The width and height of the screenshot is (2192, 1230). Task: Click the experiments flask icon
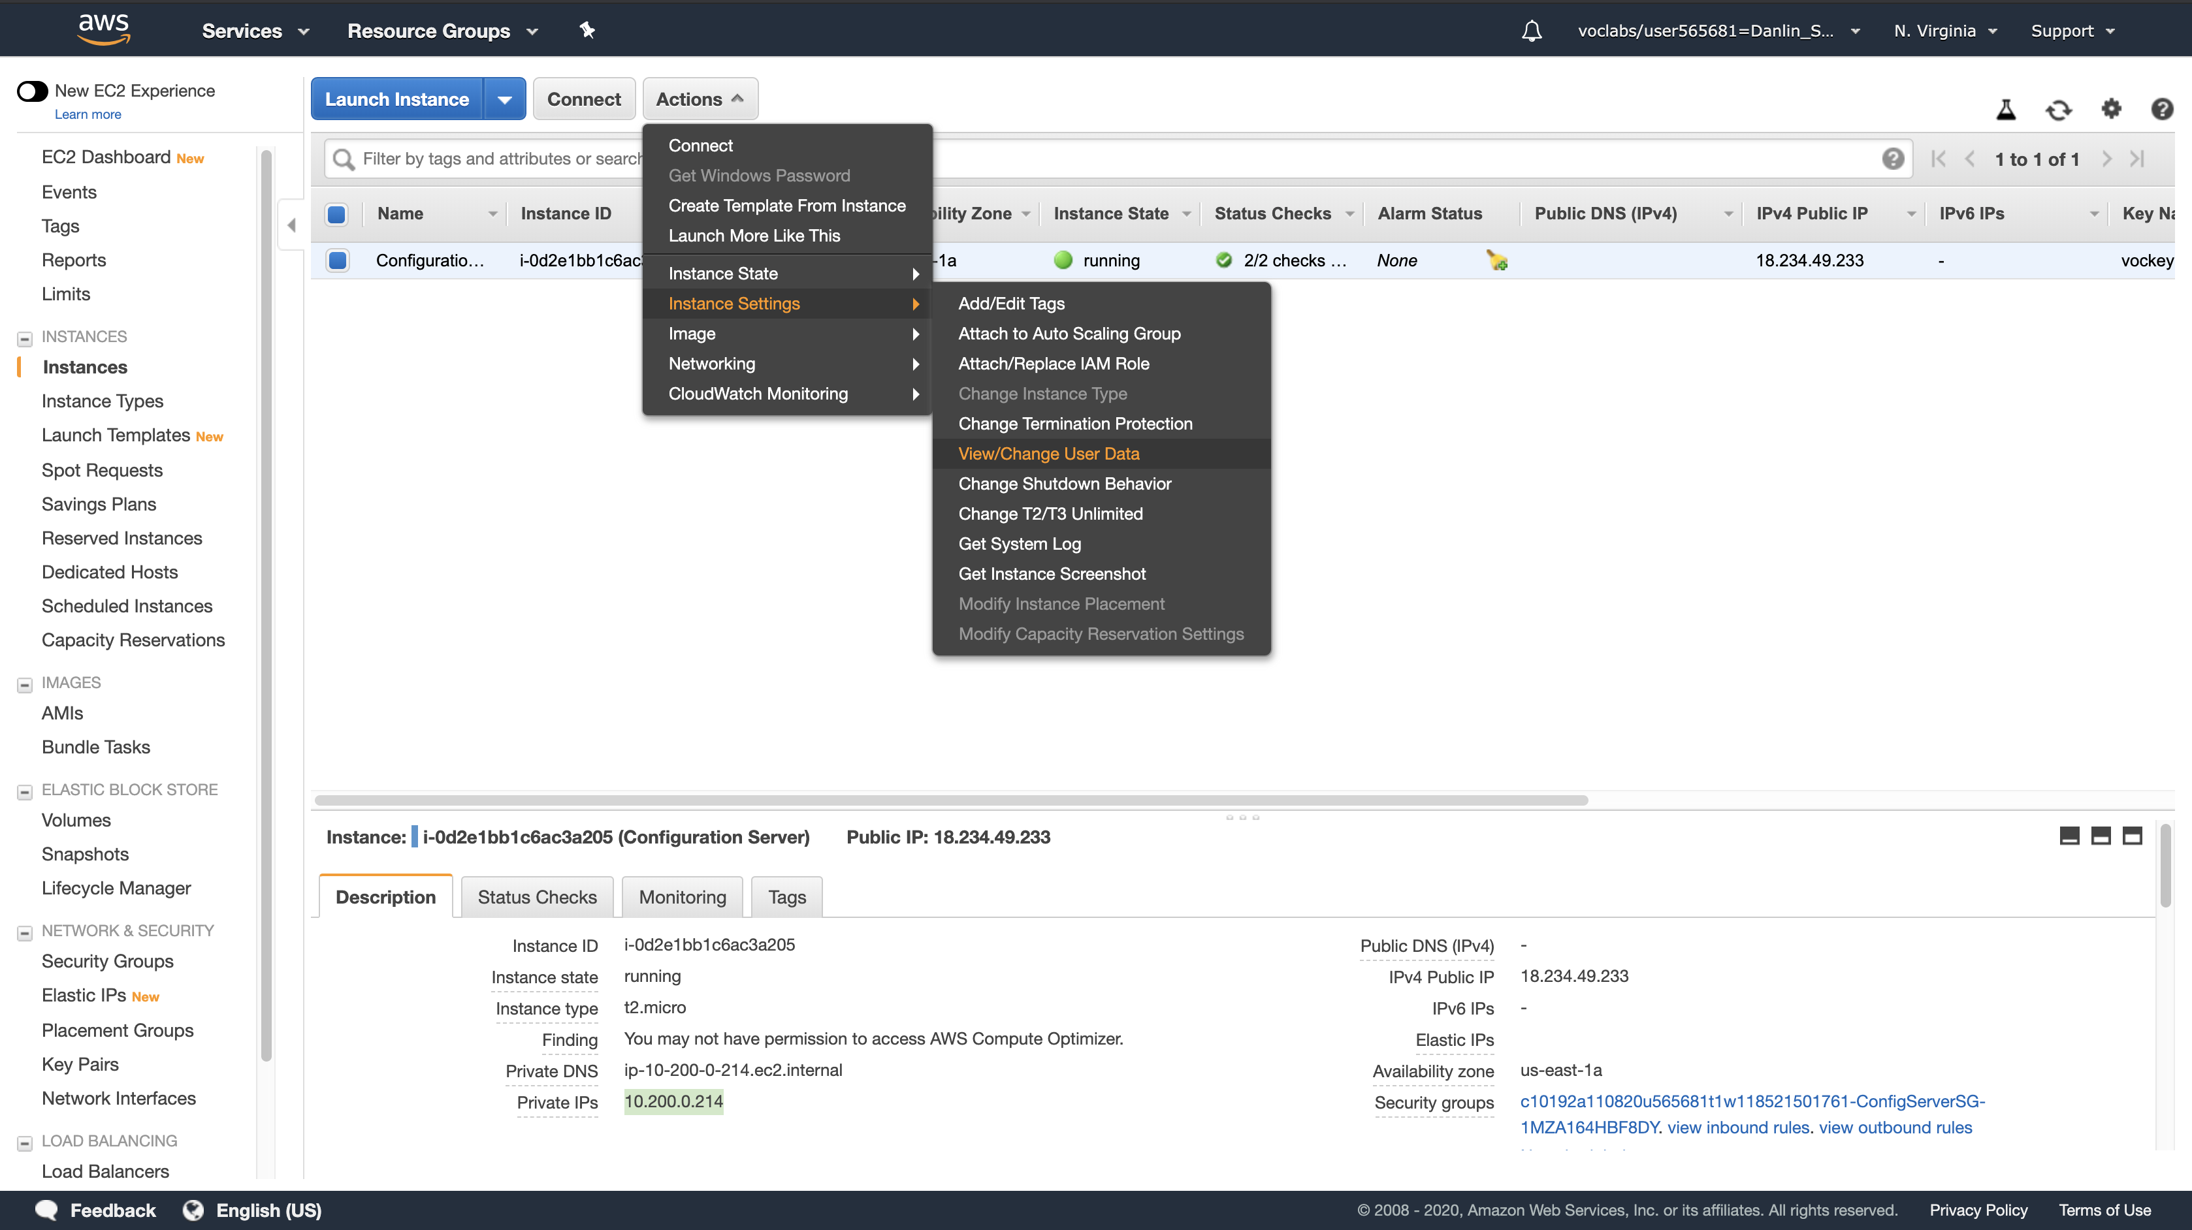(x=2006, y=110)
